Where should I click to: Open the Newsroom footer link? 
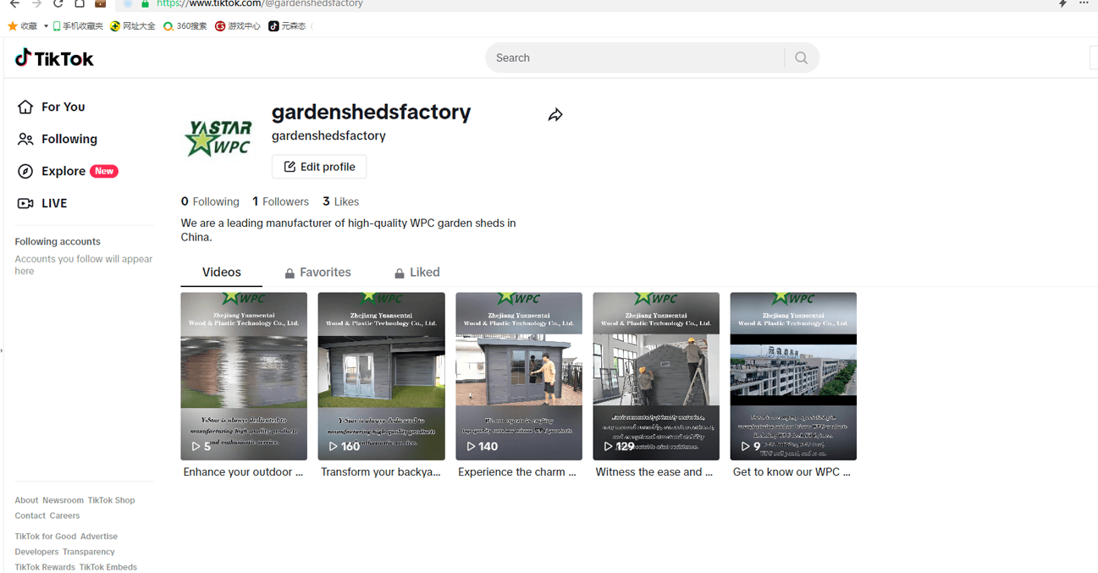(63, 500)
